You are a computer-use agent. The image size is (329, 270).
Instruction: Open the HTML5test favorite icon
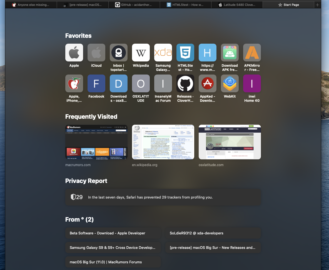tap(185, 53)
